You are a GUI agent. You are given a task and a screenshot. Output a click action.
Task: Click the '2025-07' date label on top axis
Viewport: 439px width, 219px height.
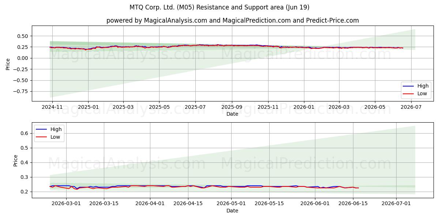195,107
